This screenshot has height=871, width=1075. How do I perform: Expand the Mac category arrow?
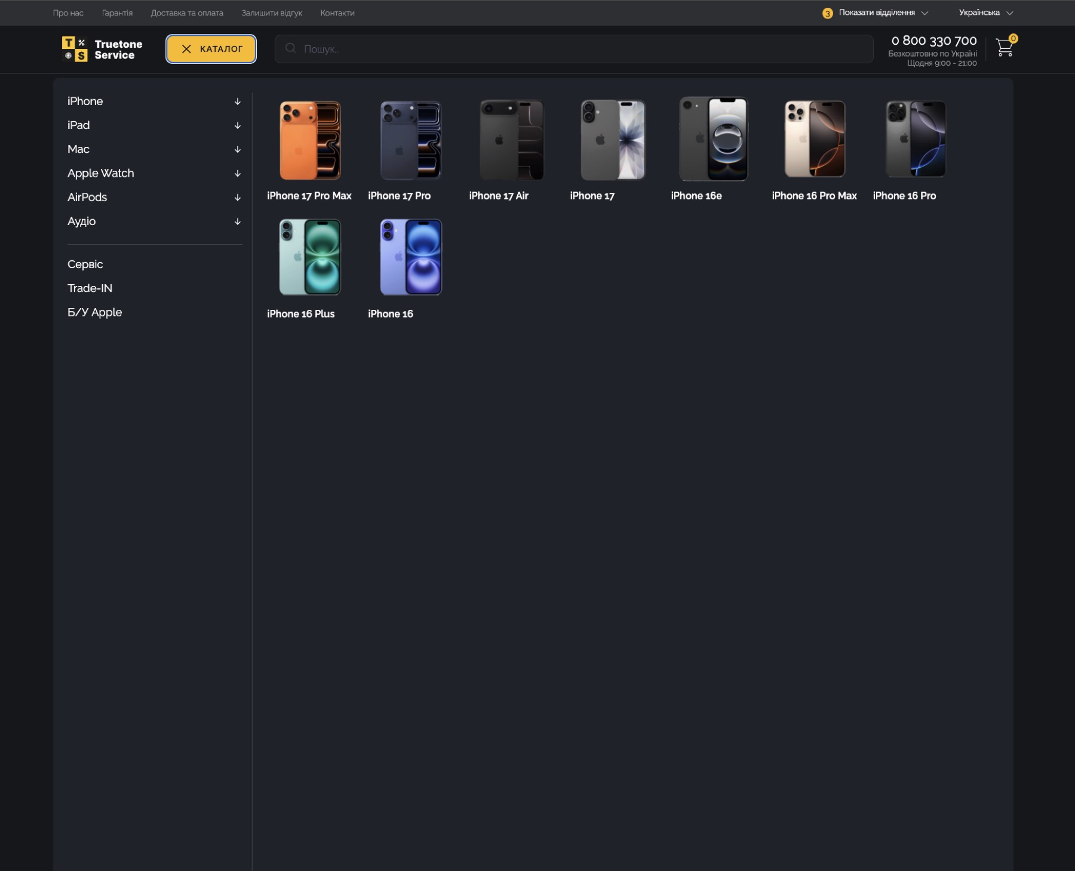[x=238, y=149]
